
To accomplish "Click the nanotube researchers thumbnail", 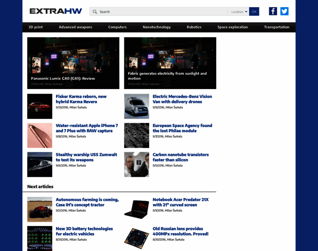I will 136,164.
